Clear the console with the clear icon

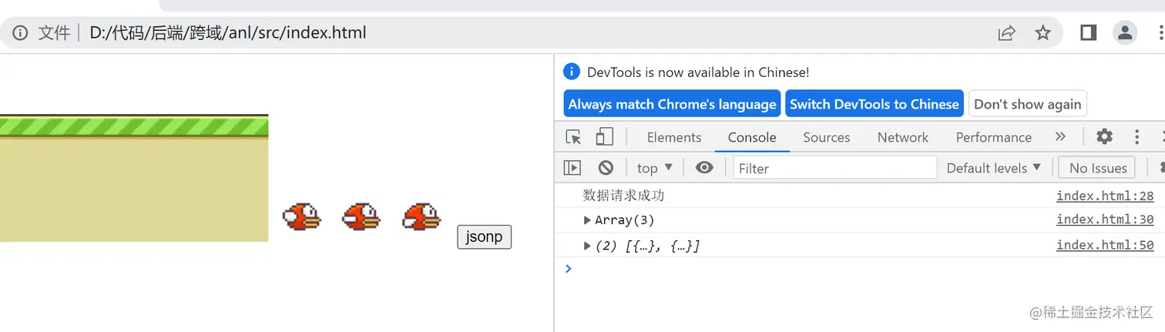(606, 168)
